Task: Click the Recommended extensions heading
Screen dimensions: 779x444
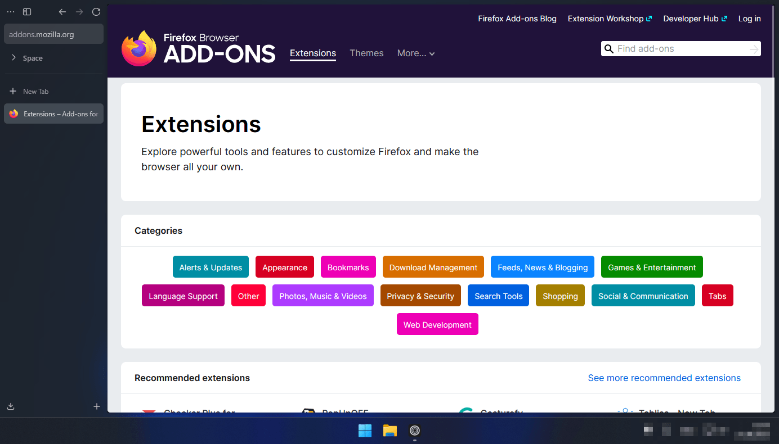Action: [x=192, y=378]
